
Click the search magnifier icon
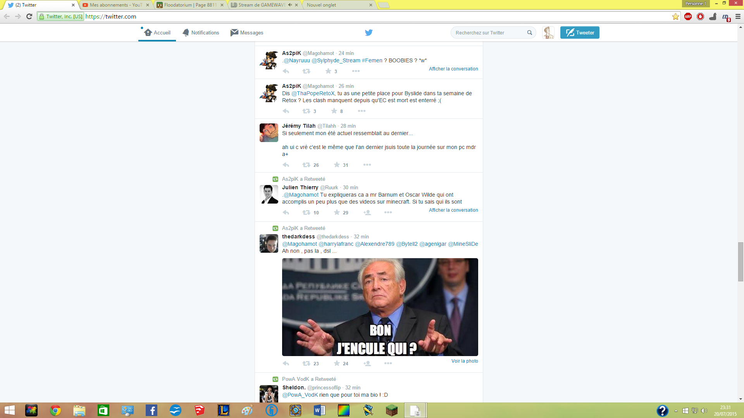(x=529, y=33)
